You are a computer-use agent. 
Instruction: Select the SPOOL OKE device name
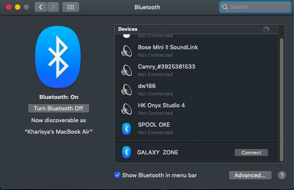[154, 124]
